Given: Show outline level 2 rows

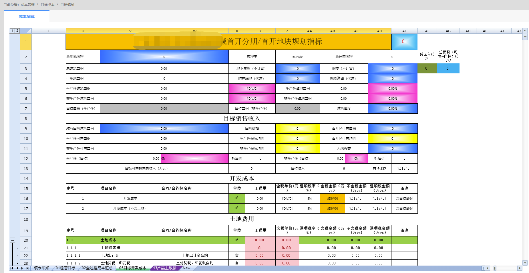Looking at the screenshot, I should (17, 31).
